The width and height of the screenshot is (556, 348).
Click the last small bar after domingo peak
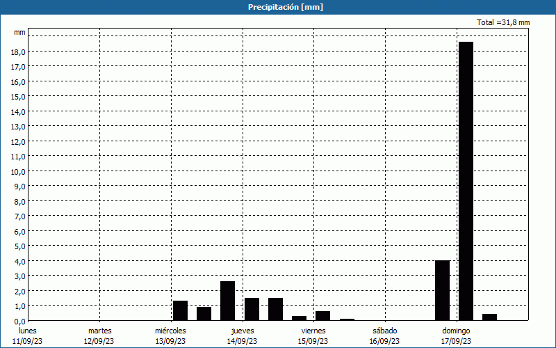pos(489,317)
